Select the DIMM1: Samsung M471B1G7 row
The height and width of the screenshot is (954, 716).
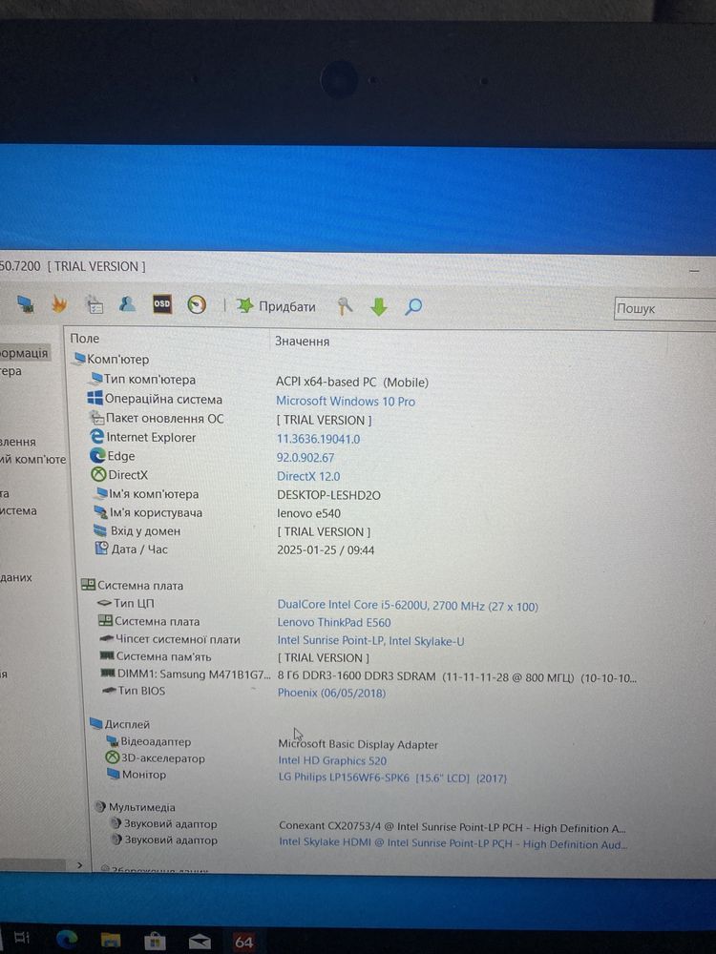(x=186, y=674)
